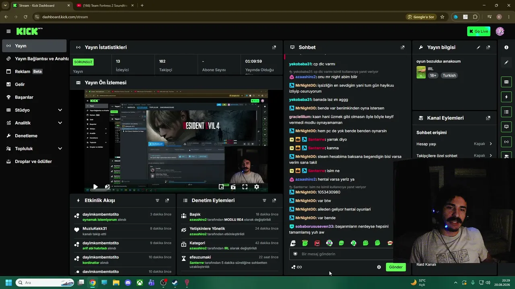
Task: Toggle the stream preview widget icon in right toolbar
Action: coord(506,82)
